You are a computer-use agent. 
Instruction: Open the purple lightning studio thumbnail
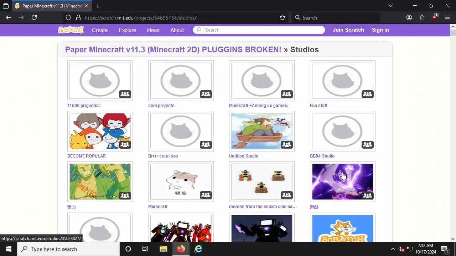[343, 182]
